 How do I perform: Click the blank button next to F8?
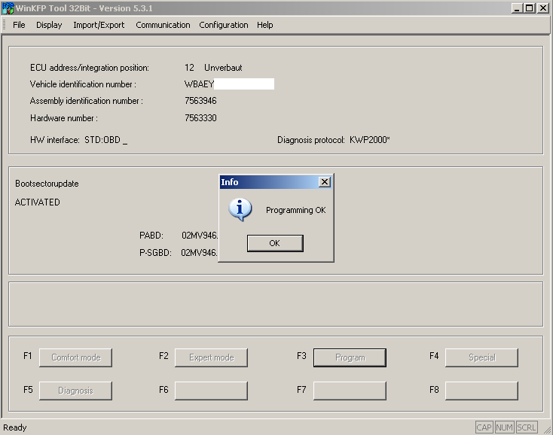point(481,391)
